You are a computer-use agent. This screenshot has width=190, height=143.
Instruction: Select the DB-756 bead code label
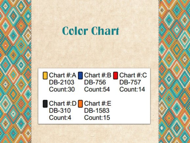[95, 82]
